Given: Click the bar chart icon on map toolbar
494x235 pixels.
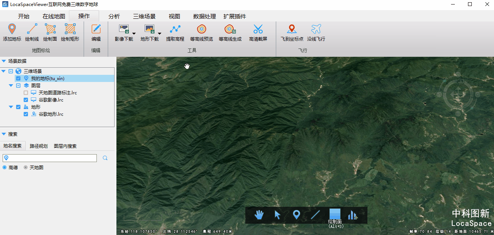Looking at the screenshot, I should pyautogui.click(x=353, y=215).
